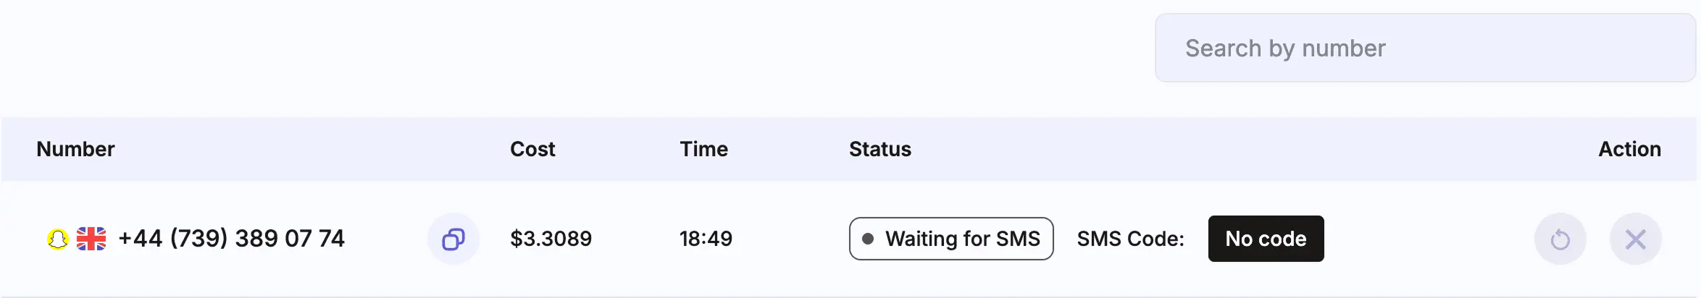Click the status dot in Waiting badge
Screen dimensions: 1701x298
coord(868,239)
